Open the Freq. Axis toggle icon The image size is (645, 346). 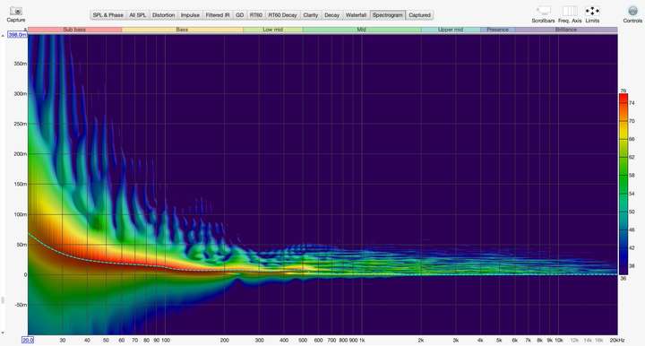coord(570,11)
